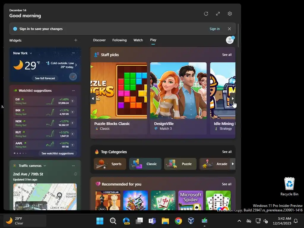Add NDX to watchlist

pos(72,123)
